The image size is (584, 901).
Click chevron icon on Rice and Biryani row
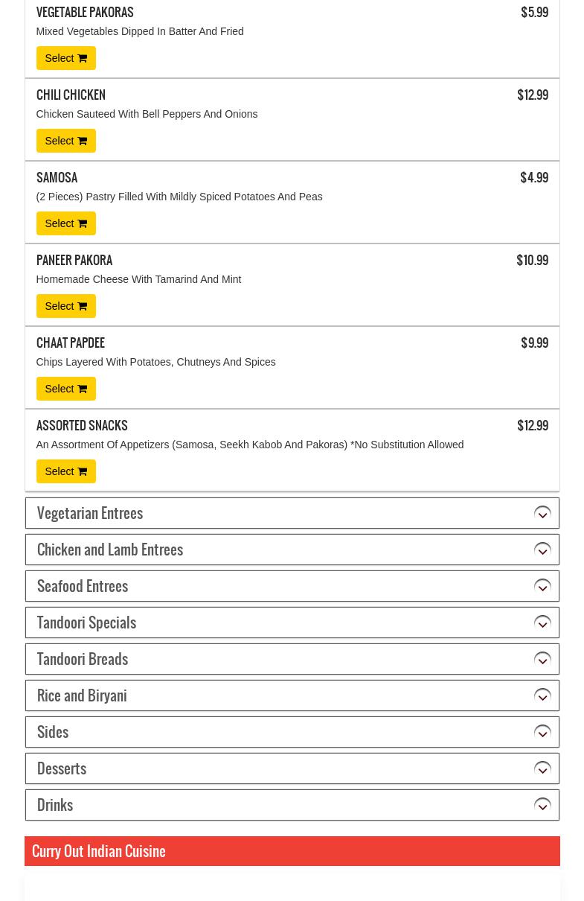[542, 695]
